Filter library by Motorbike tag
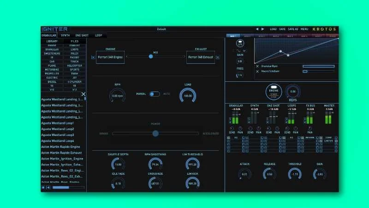The image size is (369, 208). (52, 70)
